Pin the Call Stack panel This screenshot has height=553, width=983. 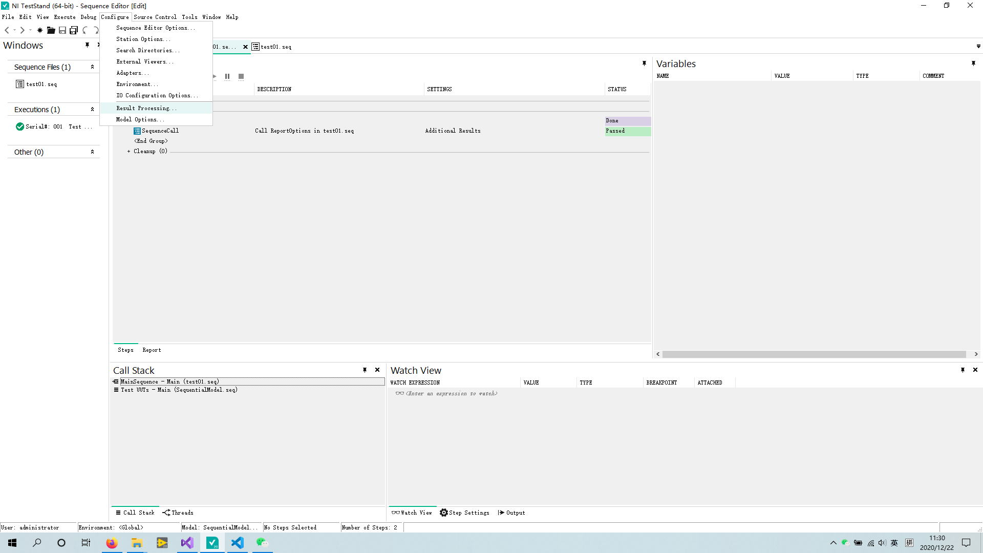[365, 370]
